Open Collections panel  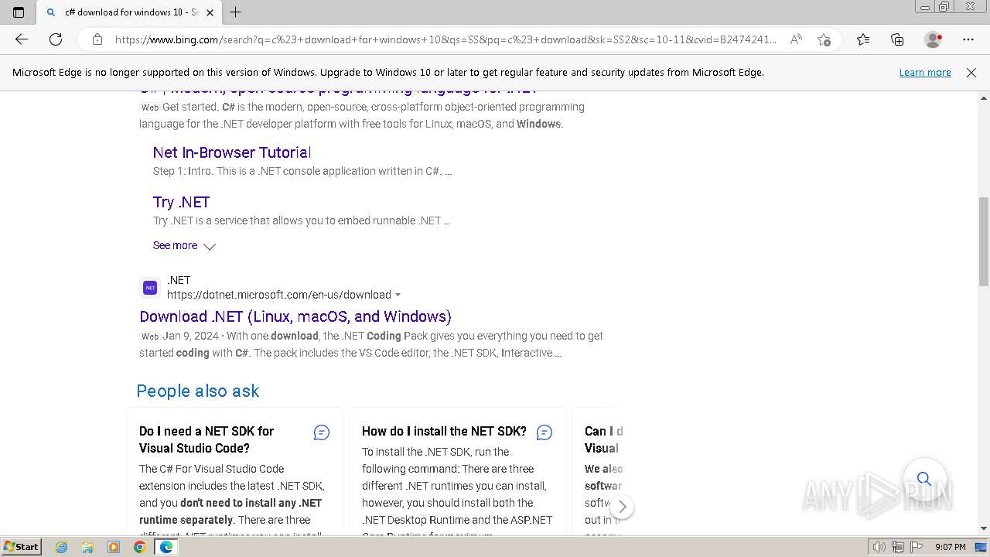click(897, 39)
